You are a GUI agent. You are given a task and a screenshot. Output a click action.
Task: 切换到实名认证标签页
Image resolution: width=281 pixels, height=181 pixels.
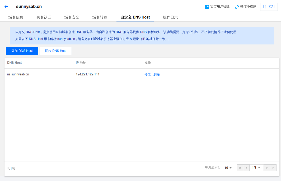(x=43, y=17)
